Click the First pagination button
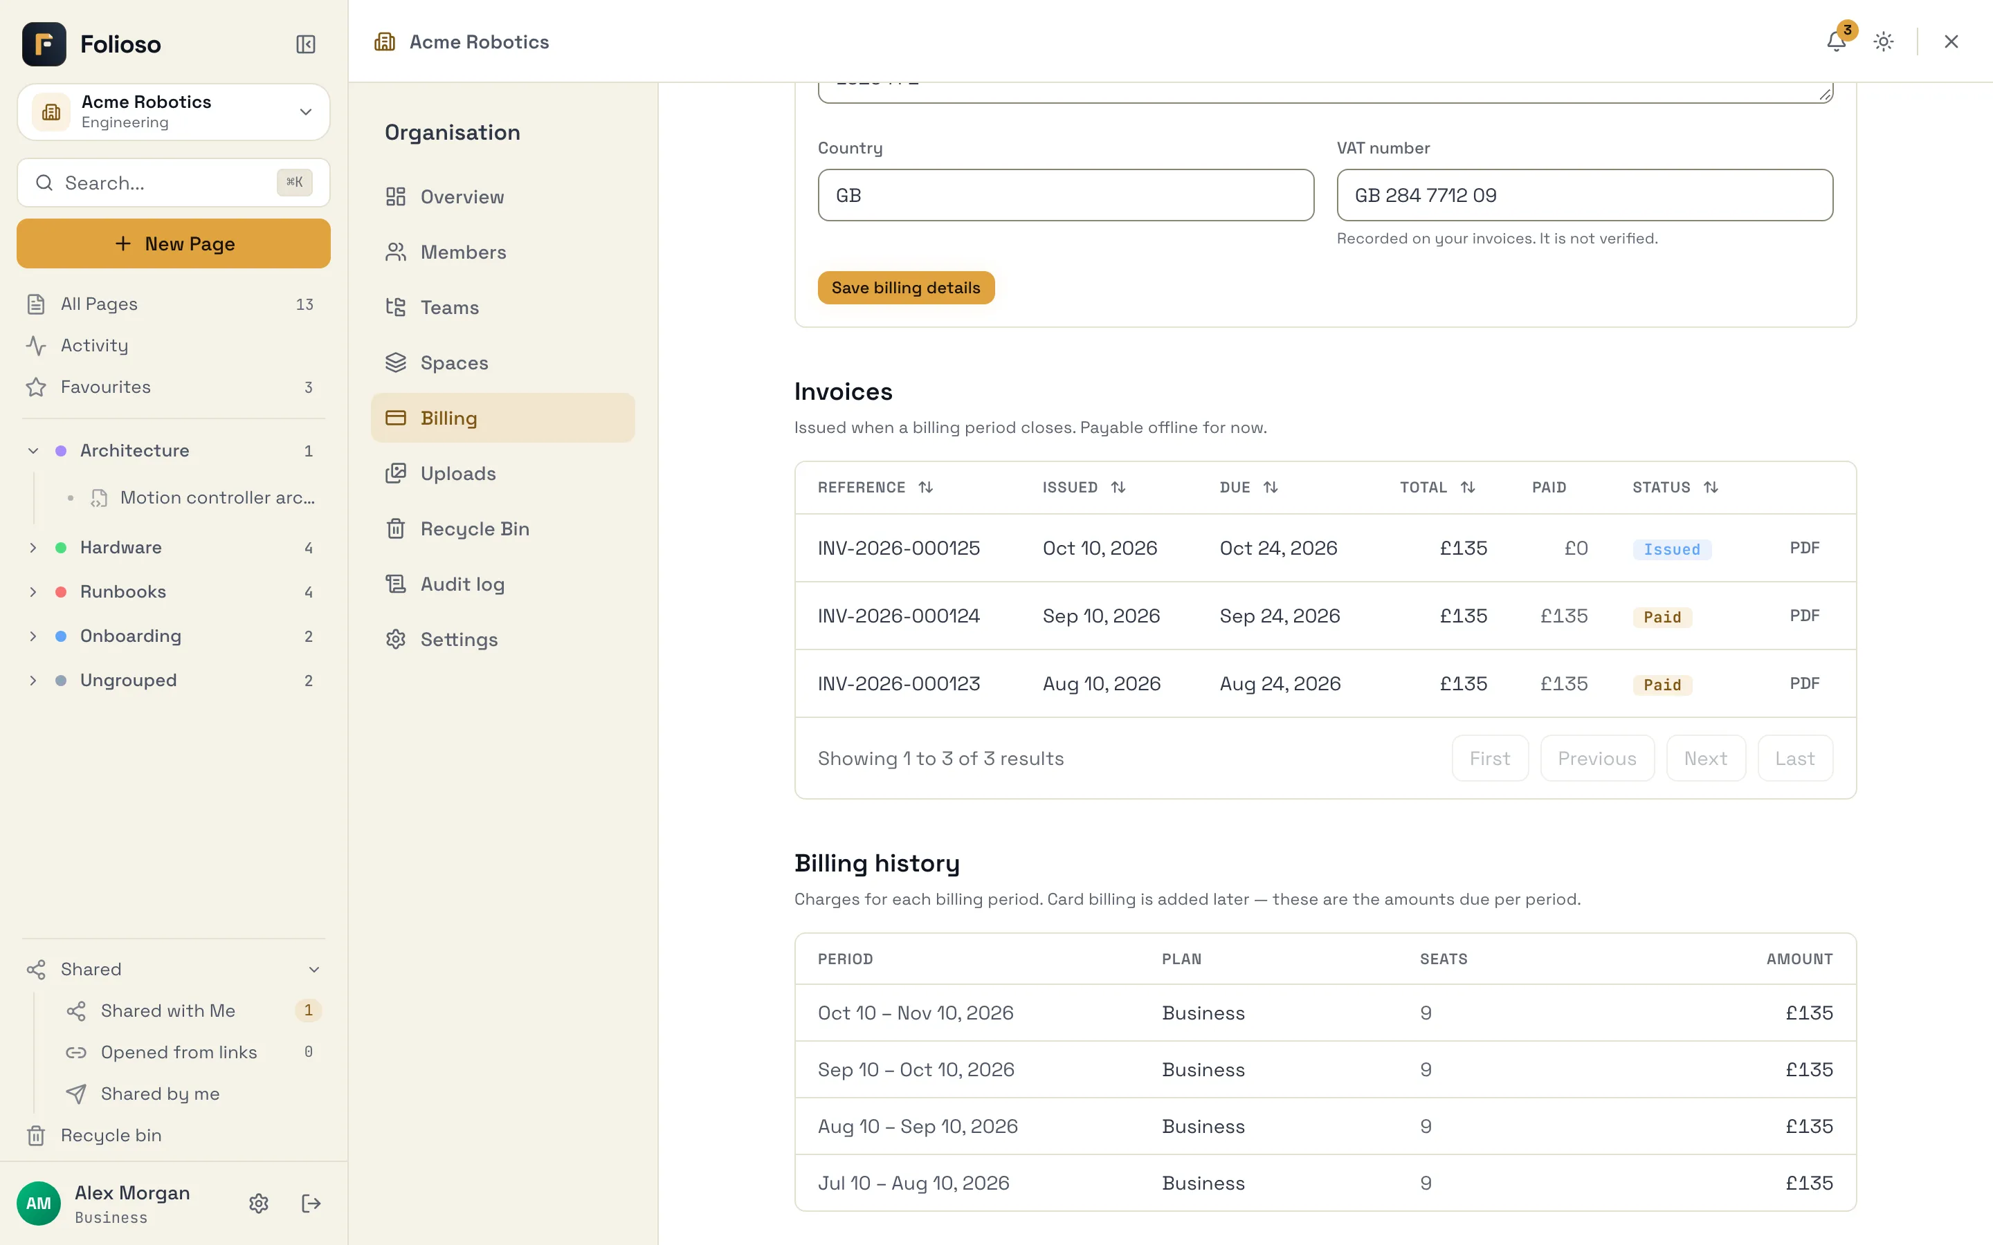1993x1245 pixels. 1490,758
